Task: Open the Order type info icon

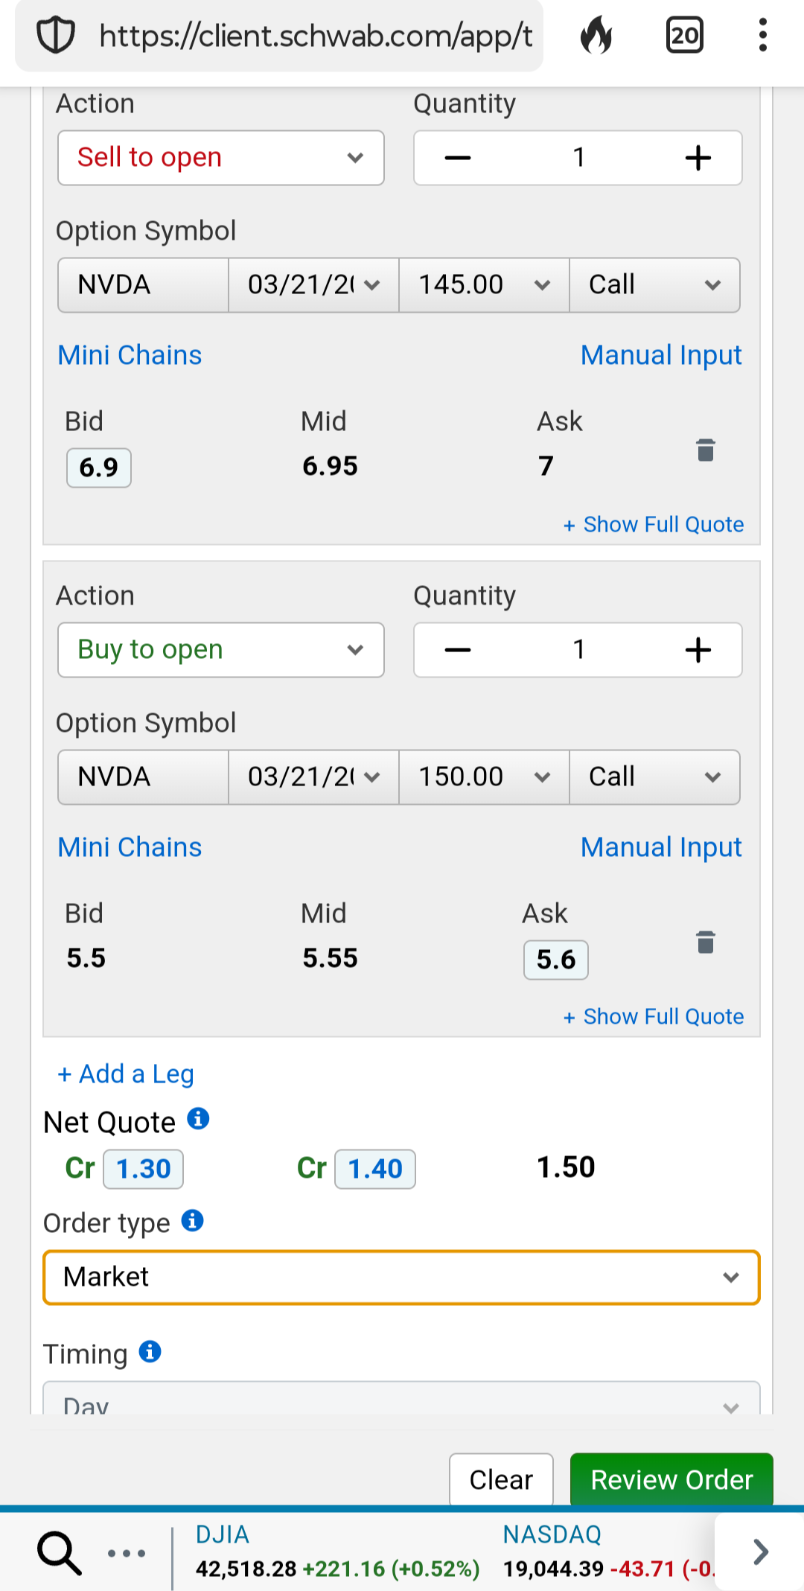Action: 193,1221
